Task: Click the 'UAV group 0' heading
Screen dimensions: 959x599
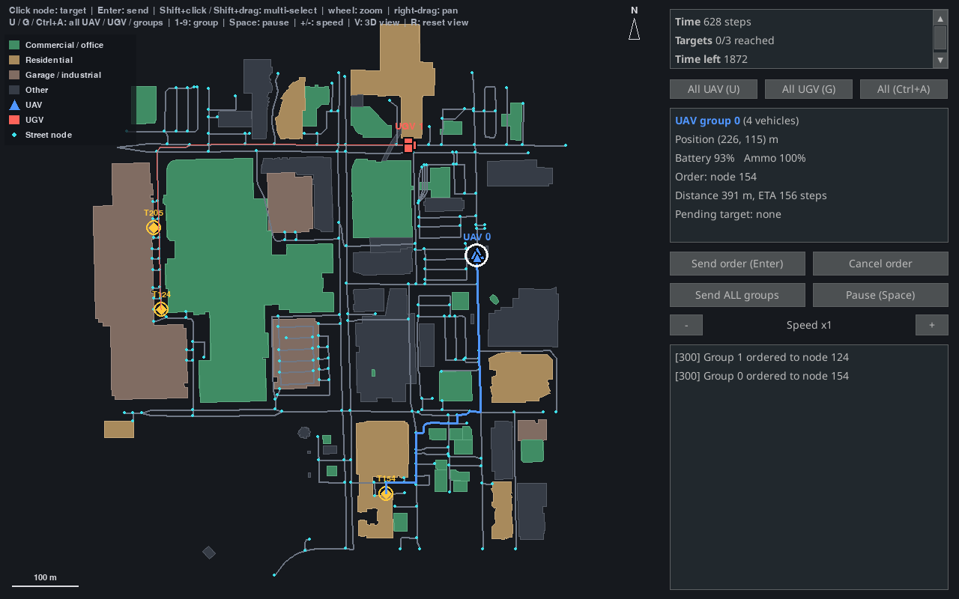Action: coord(707,121)
